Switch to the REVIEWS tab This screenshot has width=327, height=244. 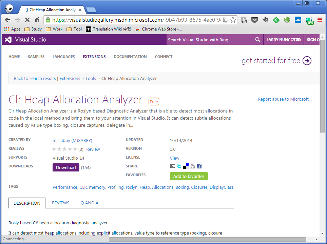click(60, 203)
